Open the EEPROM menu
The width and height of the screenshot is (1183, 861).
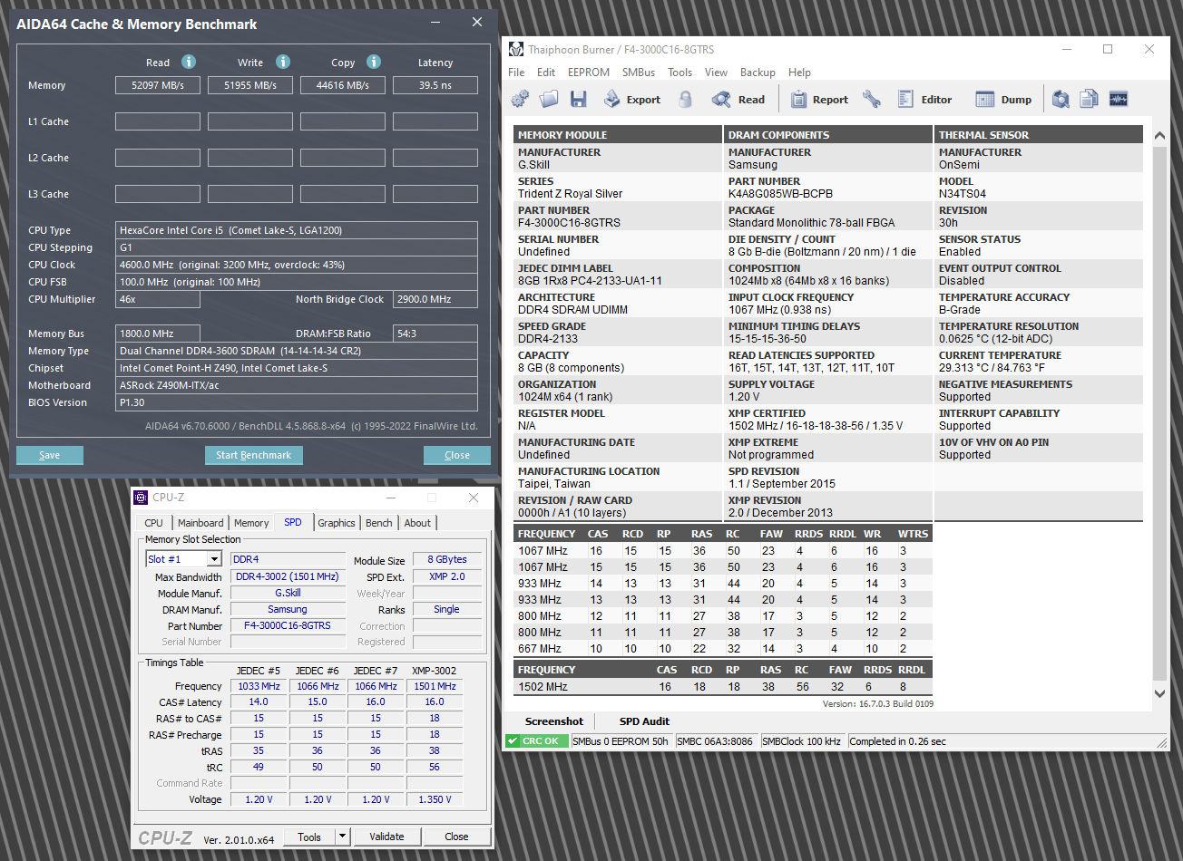(x=588, y=73)
